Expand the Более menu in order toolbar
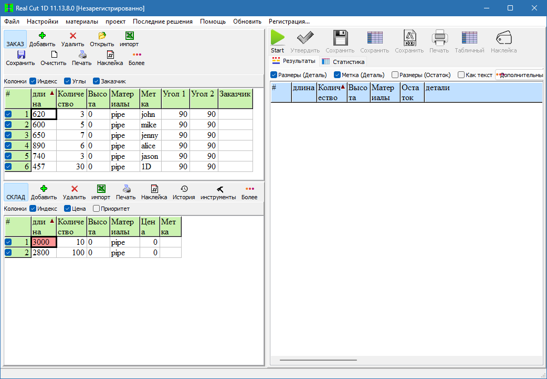This screenshot has height=379, width=547. click(136, 55)
